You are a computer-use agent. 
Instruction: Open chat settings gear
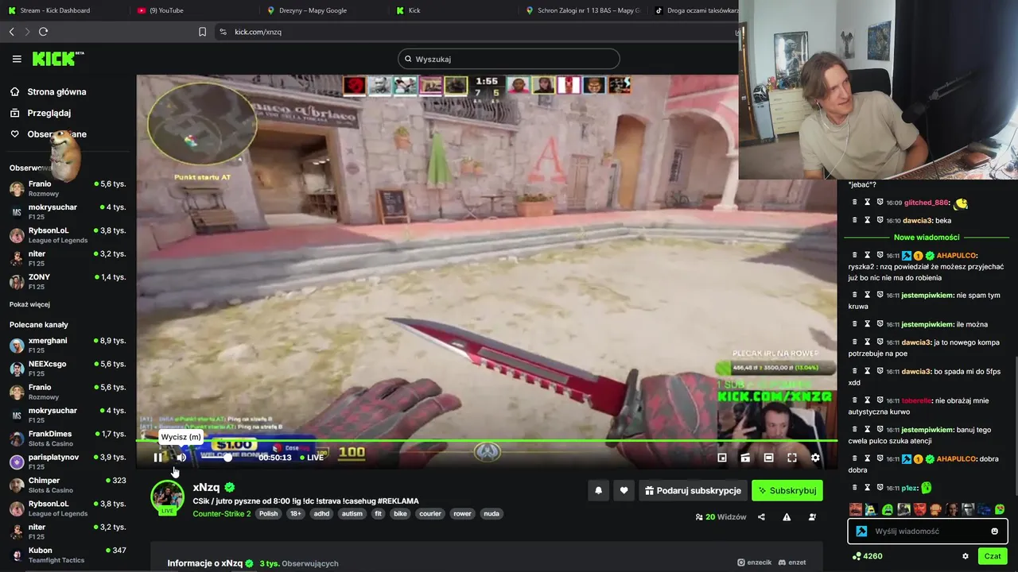pos(966,556)
